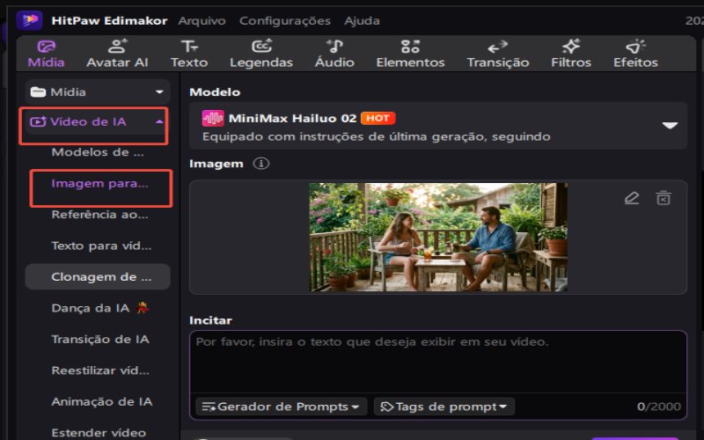
Task: Open the Arquivo menu
Action: [x=202, y=20]
